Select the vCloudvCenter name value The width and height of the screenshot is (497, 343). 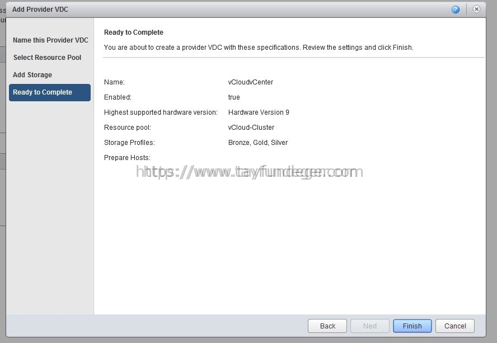[250, 82]
